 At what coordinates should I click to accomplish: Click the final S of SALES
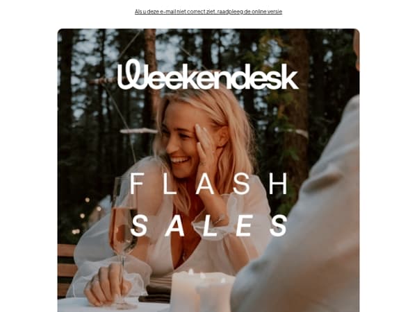tap(279, 225)
